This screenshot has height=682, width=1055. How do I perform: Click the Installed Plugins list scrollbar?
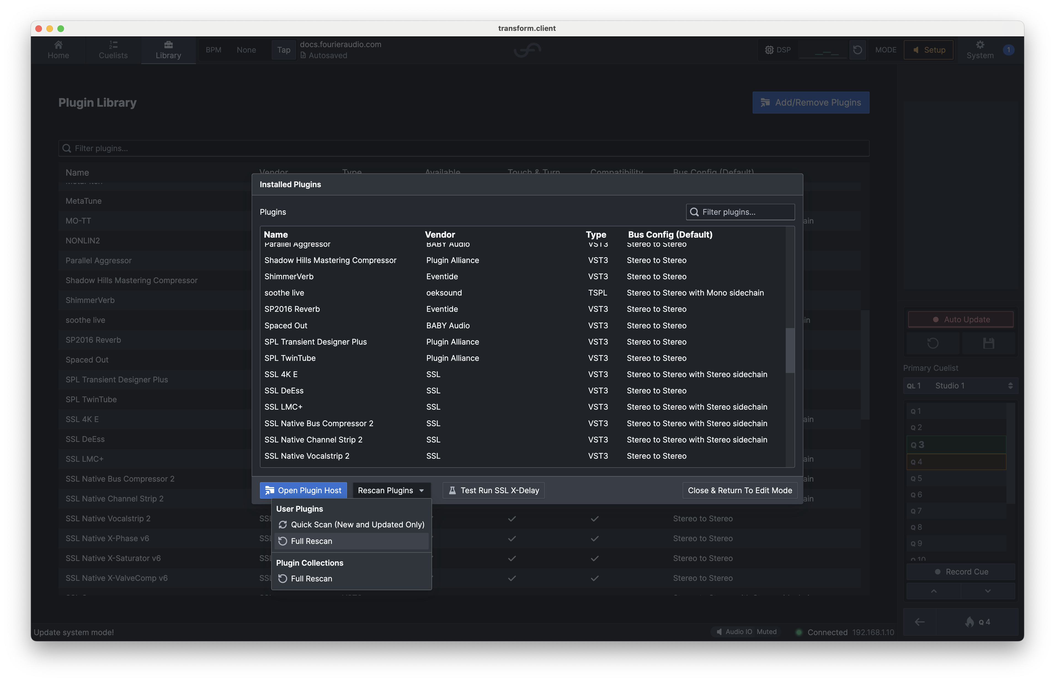pyautogui.click(x=790, y=350)
